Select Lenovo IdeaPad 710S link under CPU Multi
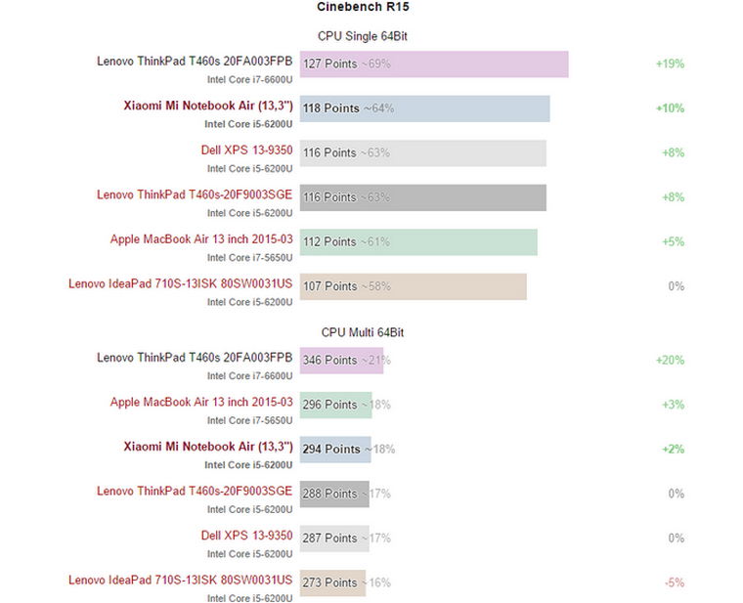Image resolution: width=743 pixels, height=603 pixels. [181, 581]
